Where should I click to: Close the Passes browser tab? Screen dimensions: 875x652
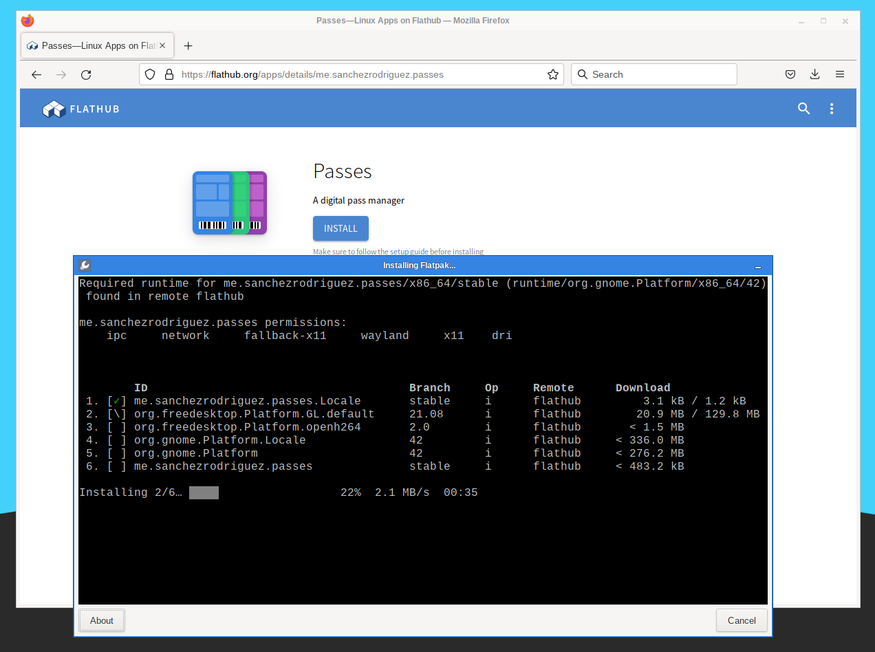tap(162, 45)
